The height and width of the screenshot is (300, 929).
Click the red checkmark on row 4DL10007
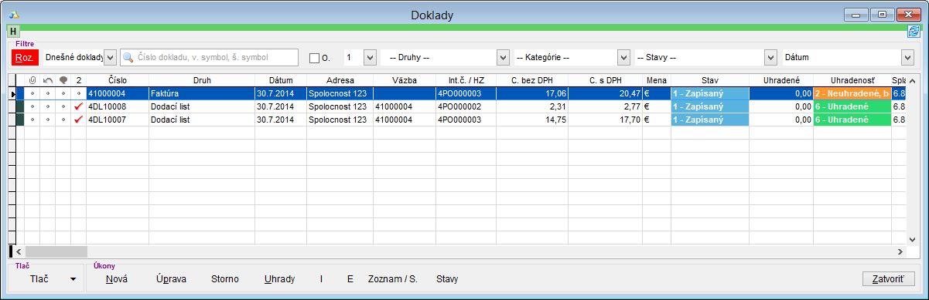point(79,120)
